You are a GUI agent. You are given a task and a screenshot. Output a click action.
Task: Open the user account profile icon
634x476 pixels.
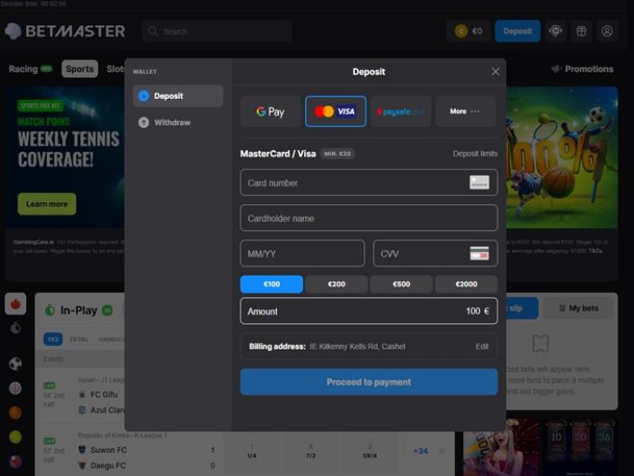coord(607,31)
